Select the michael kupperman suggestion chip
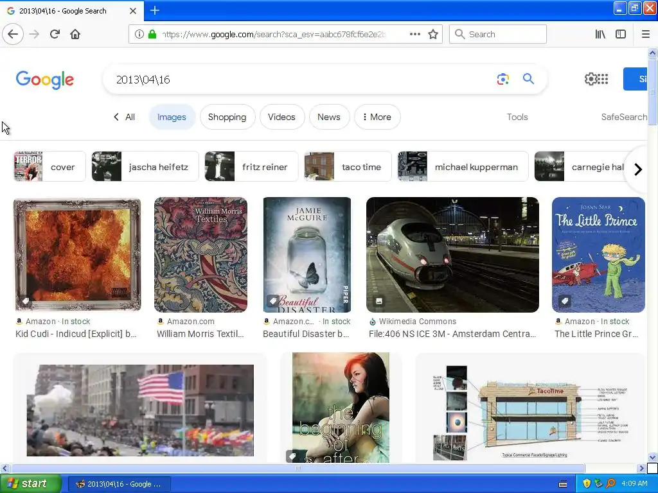 (463, 166)
